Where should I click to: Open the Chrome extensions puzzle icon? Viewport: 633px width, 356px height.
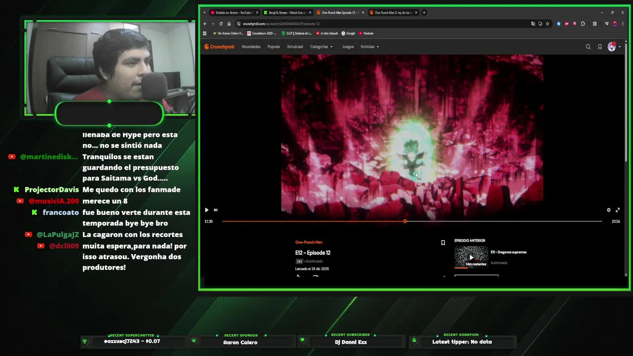583,24
